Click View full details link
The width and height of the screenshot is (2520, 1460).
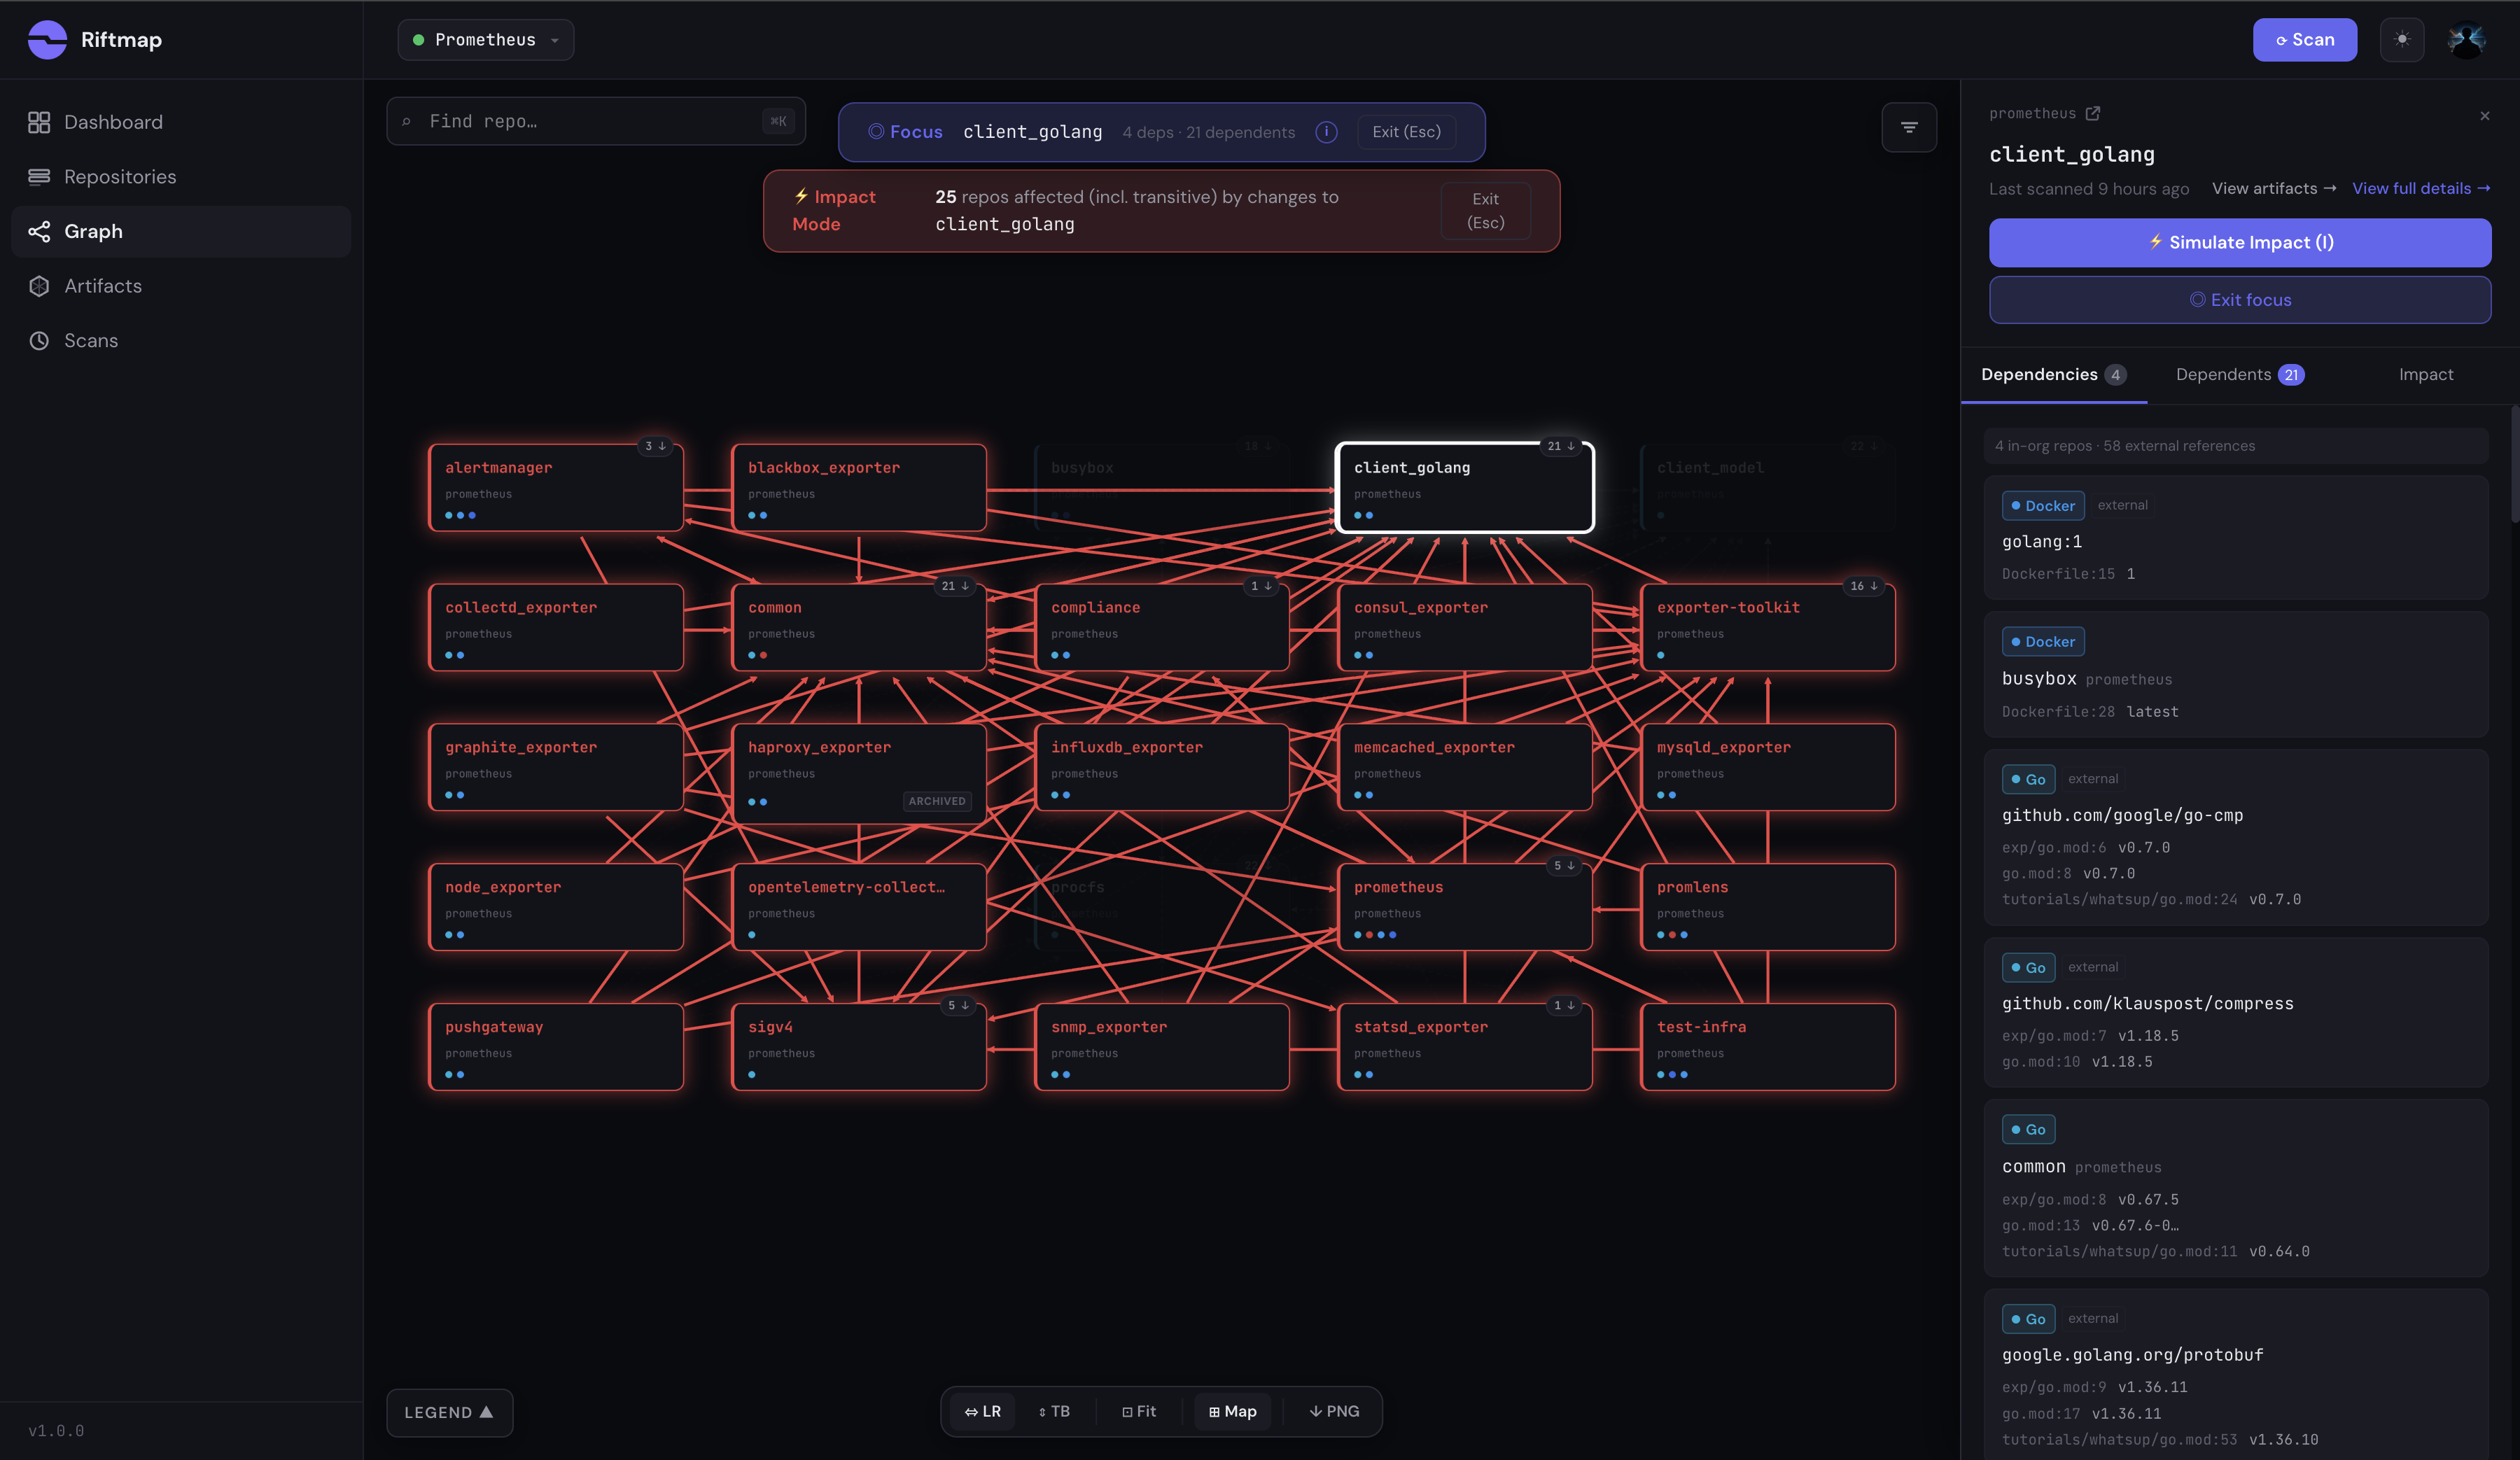pos(2421,189)
